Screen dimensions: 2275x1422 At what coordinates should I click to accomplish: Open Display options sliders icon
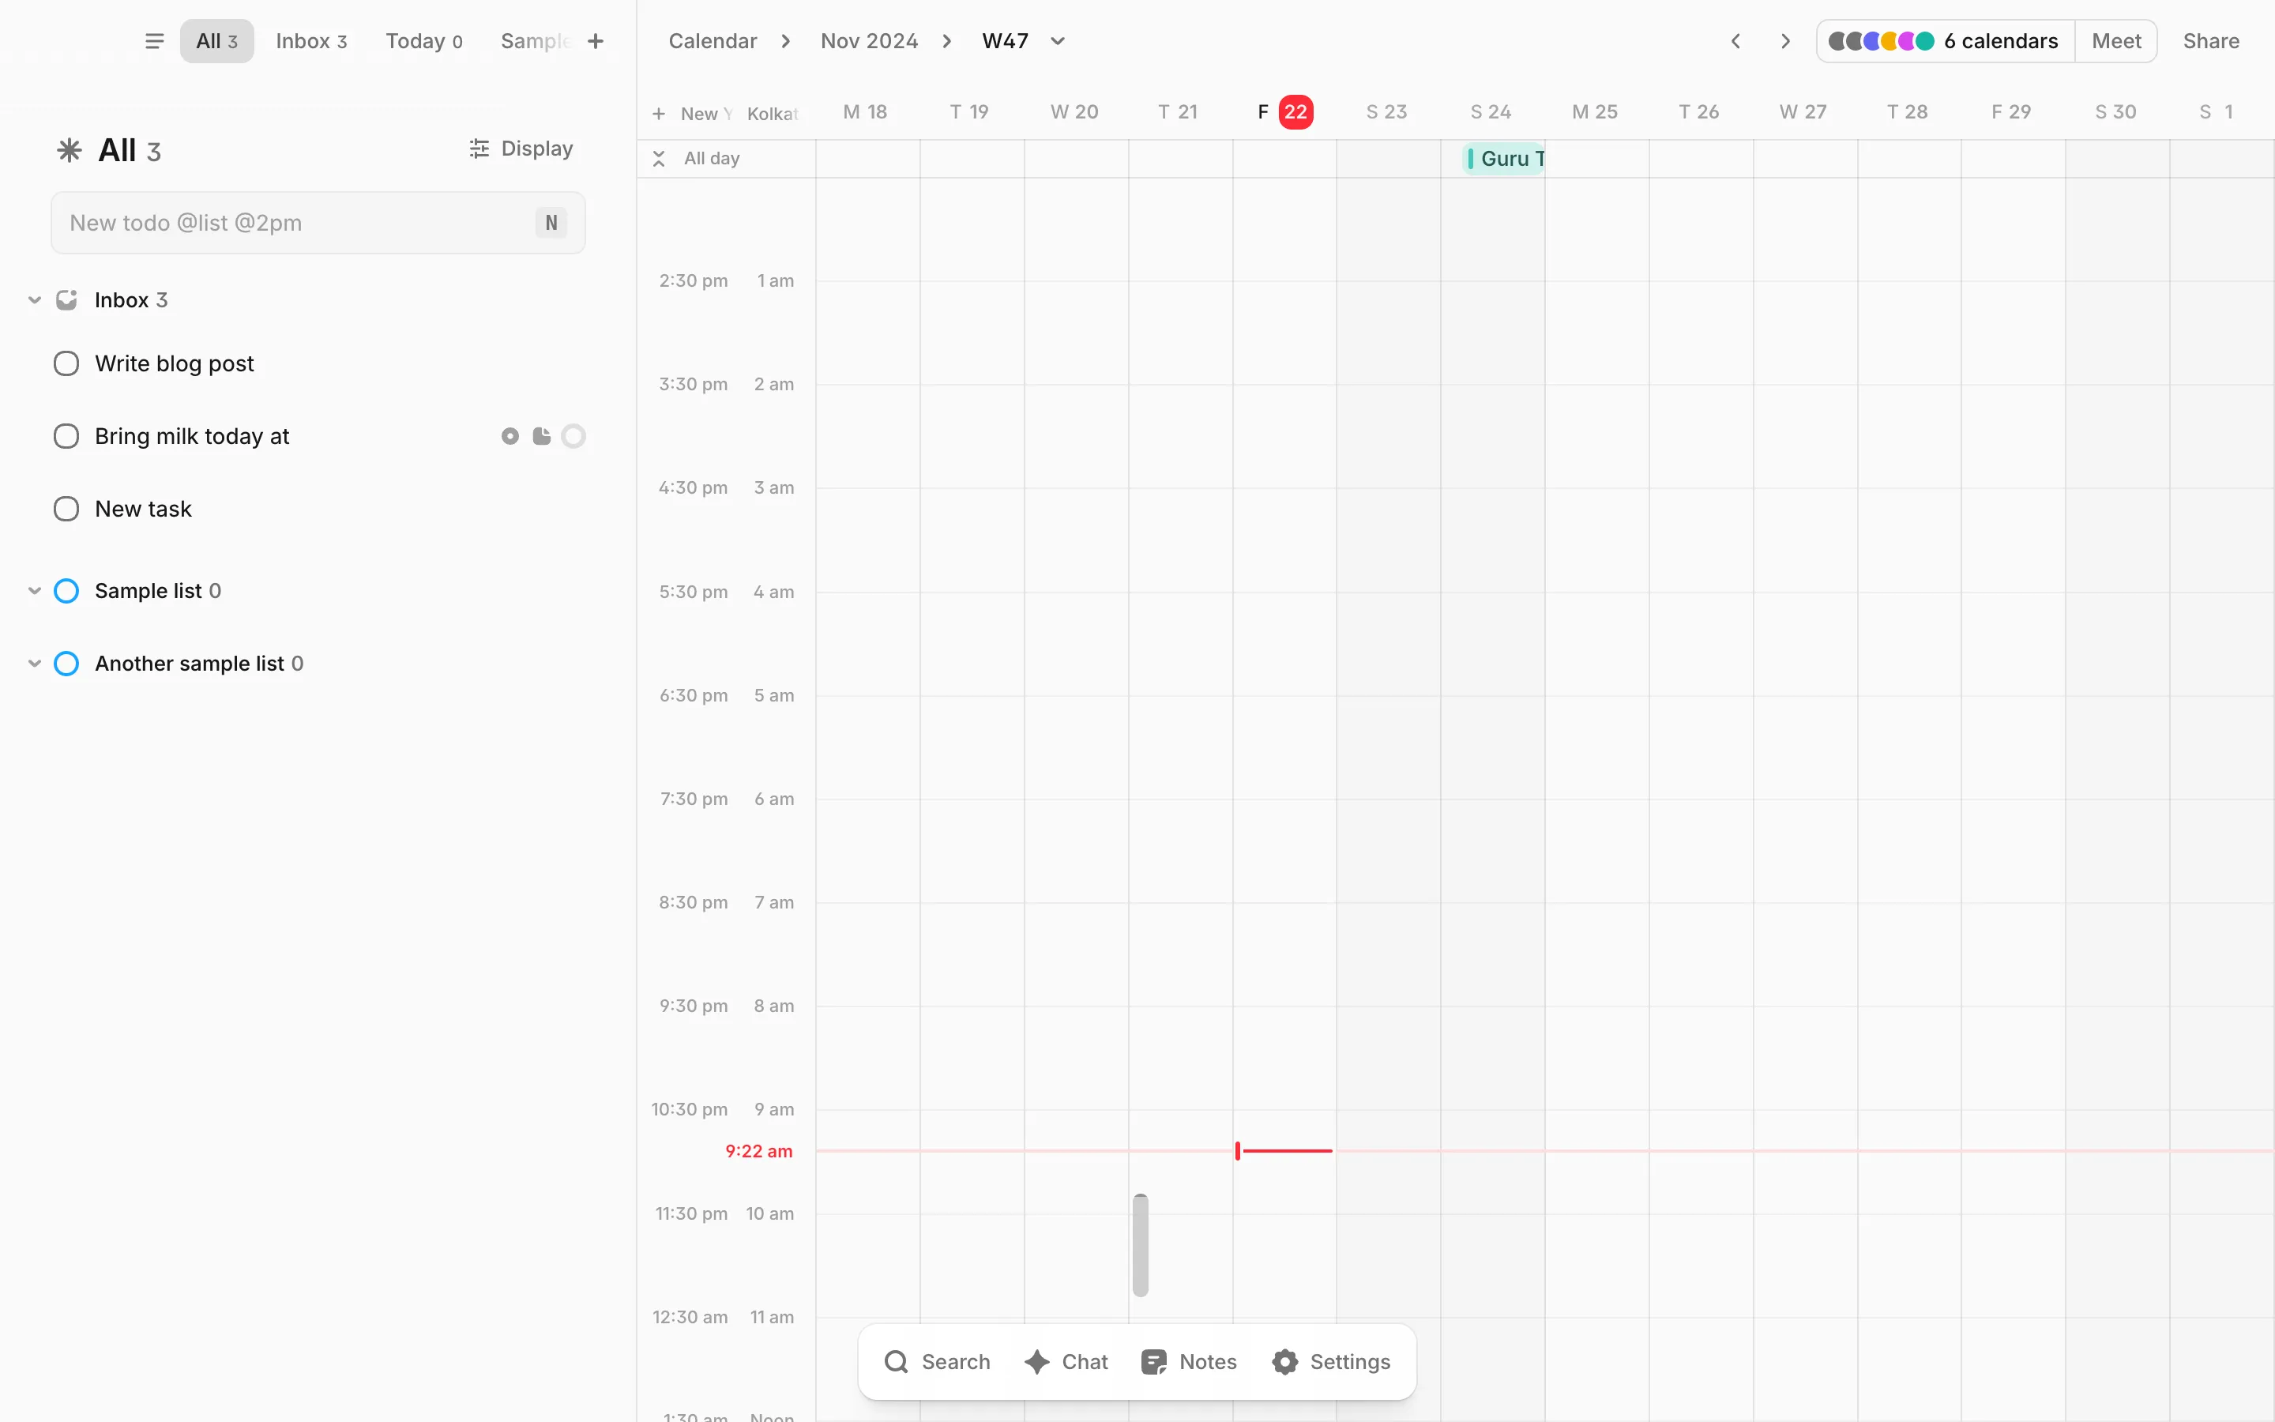[479, 149]
